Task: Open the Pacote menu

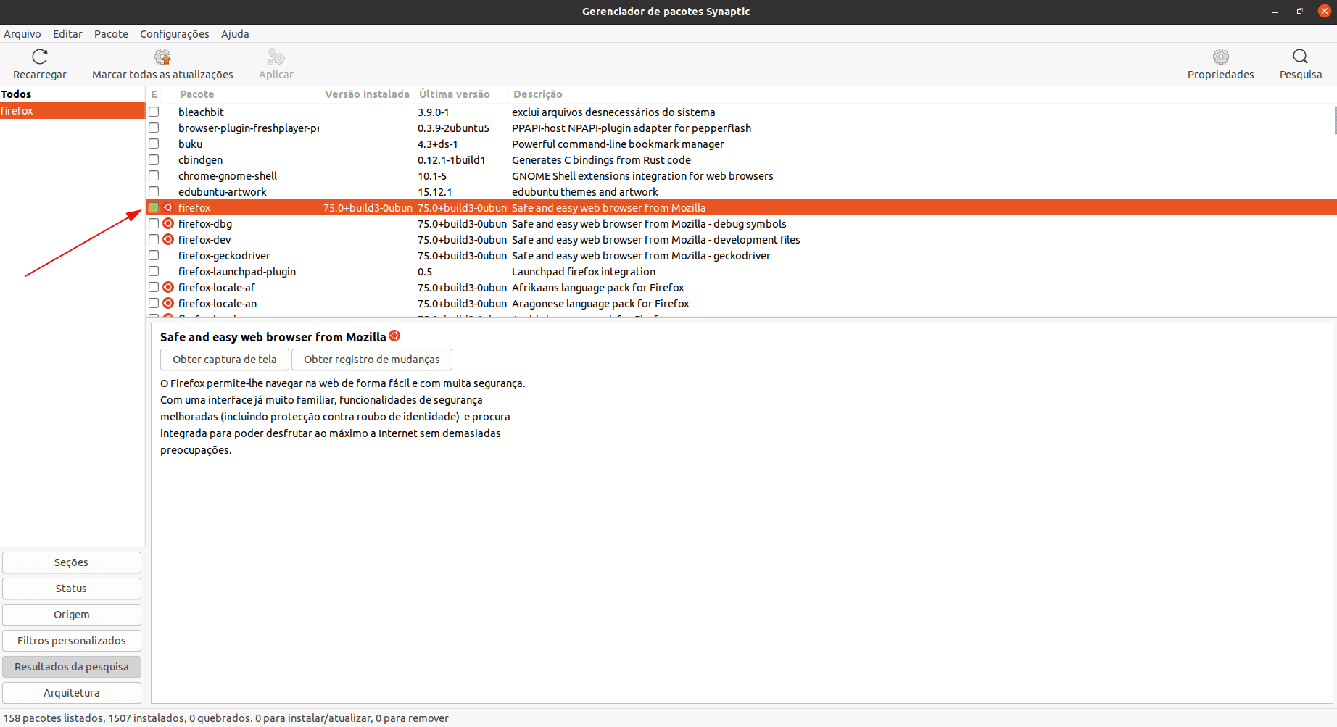Action: 111,34
